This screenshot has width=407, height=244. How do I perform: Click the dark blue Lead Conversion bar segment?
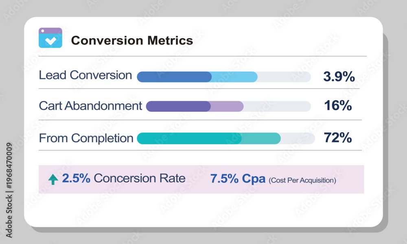174,77
